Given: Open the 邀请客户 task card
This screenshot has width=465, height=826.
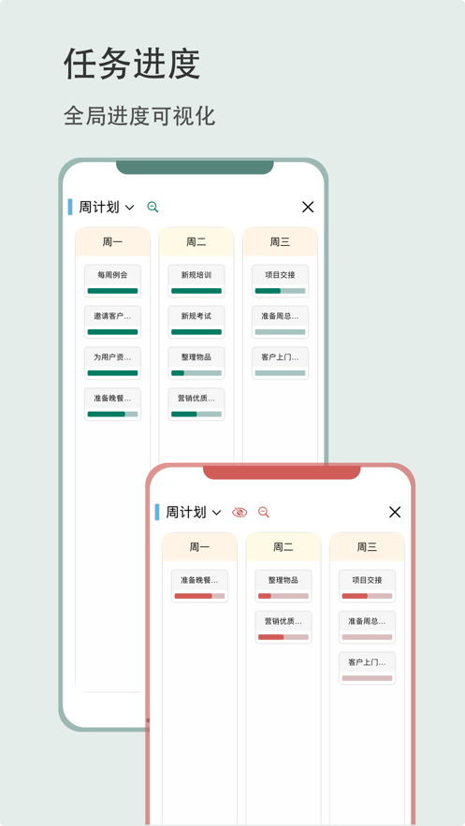Looking at the screenshot, I should click(112, 322).
